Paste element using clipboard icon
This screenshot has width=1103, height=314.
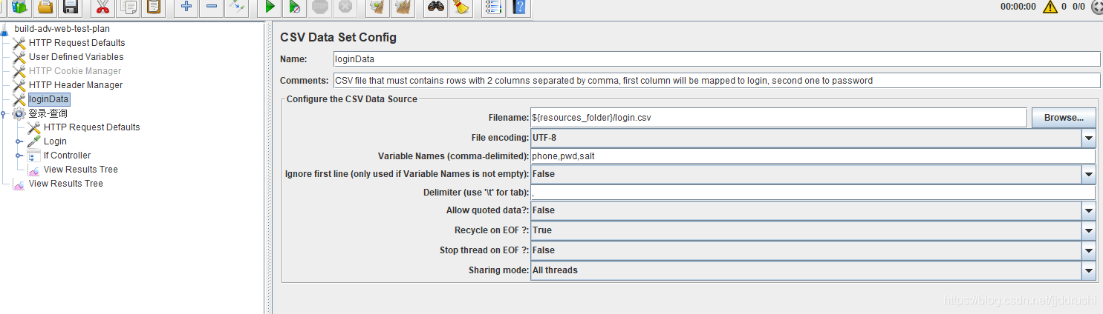tap(154, 7)
